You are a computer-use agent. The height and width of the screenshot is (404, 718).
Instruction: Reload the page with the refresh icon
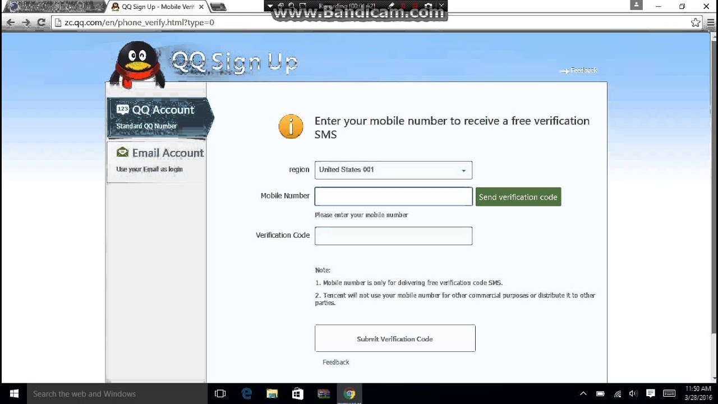point(41,23)
